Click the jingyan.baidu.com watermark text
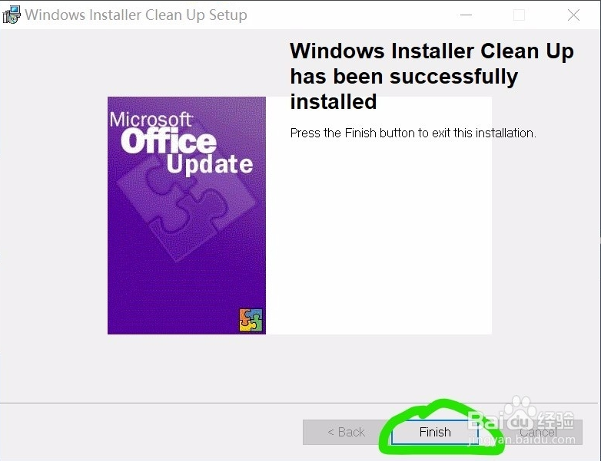 pos(522,440)
